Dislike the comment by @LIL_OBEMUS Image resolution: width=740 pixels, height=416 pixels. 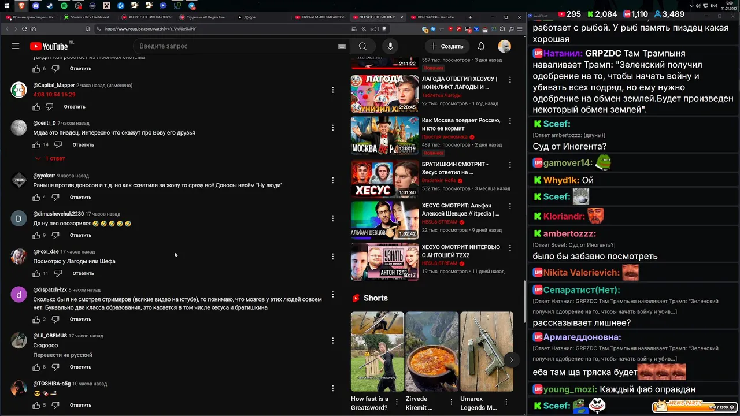(x=55, y=367)
